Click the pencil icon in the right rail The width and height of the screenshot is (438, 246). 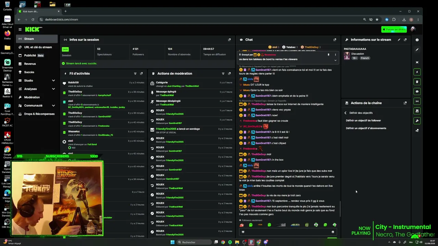coord(417,50)
